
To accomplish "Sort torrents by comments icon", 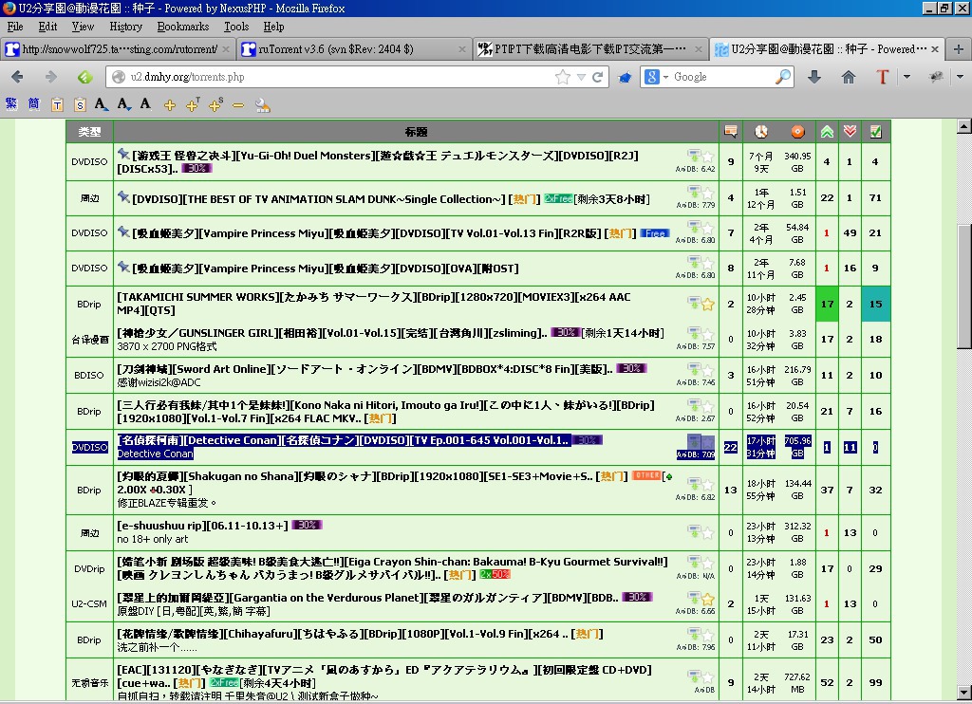I will [730, 132].
